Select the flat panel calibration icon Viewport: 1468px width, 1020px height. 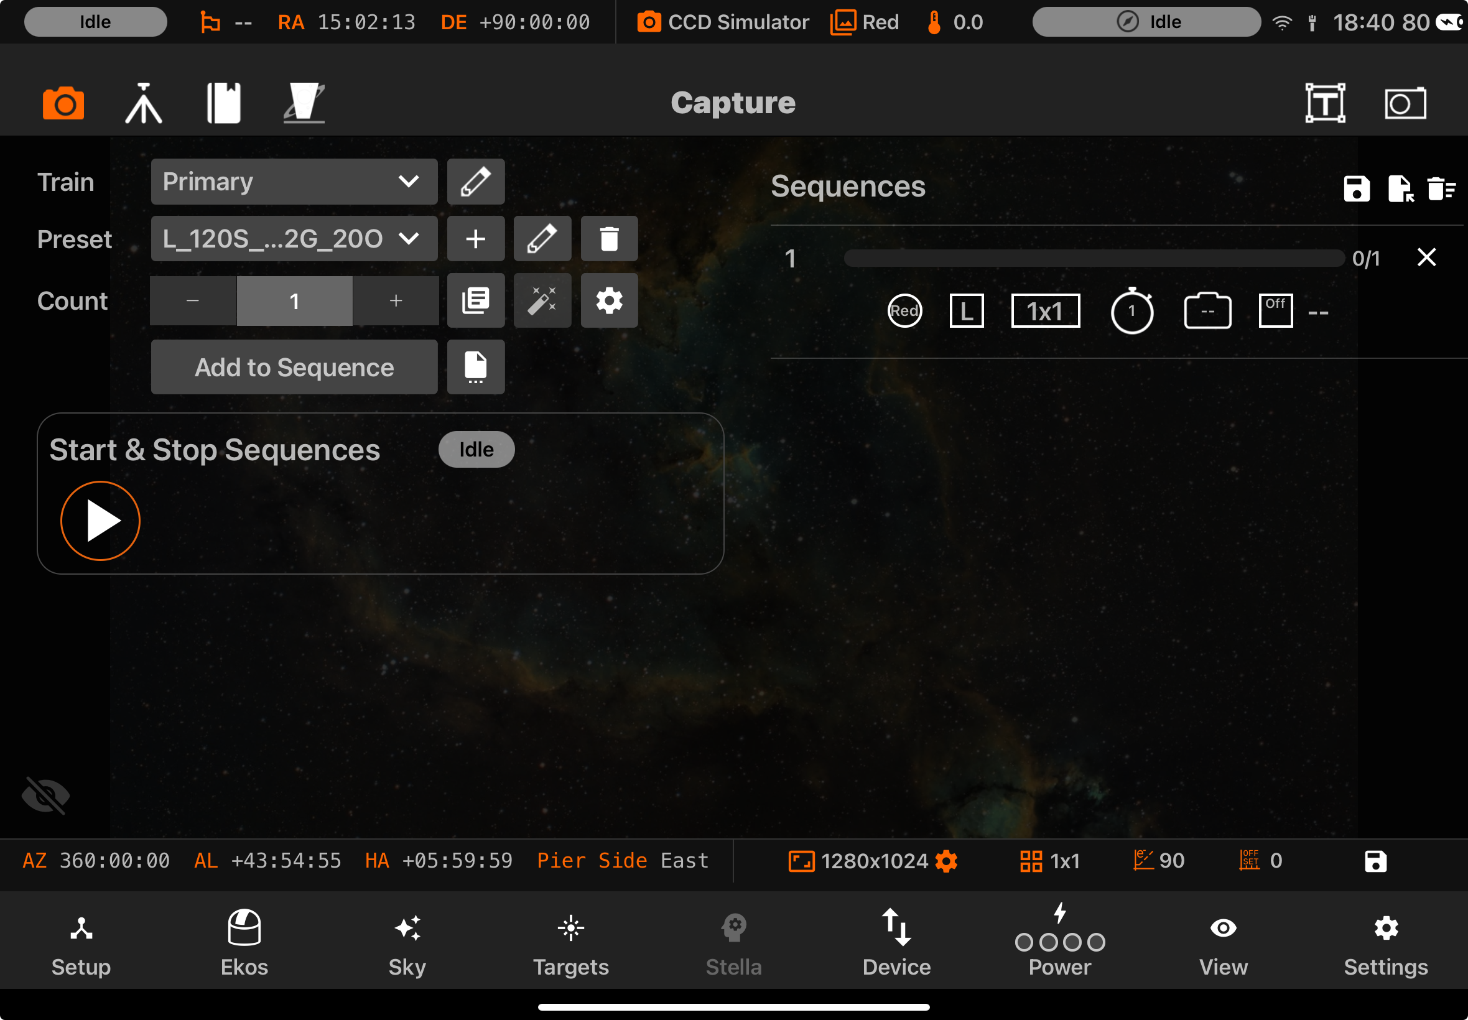point(304,103)
